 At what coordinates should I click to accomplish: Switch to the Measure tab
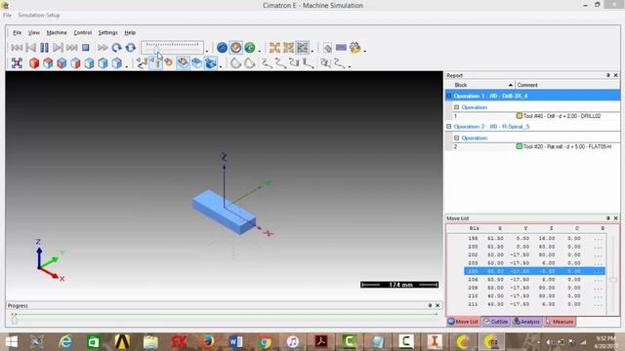[x=560, y=322]
